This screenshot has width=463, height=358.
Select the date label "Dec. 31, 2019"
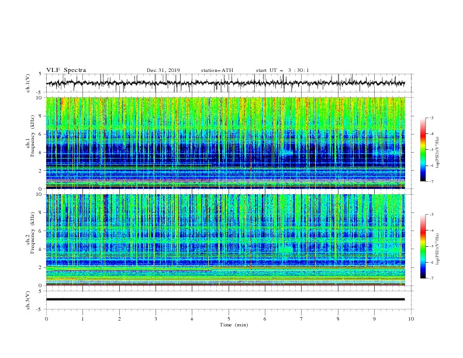163,70
